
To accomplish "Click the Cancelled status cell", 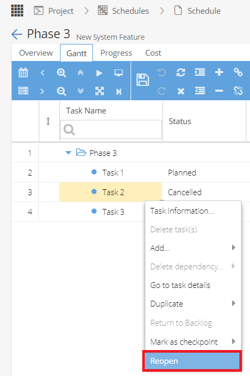I will point(185,192).
